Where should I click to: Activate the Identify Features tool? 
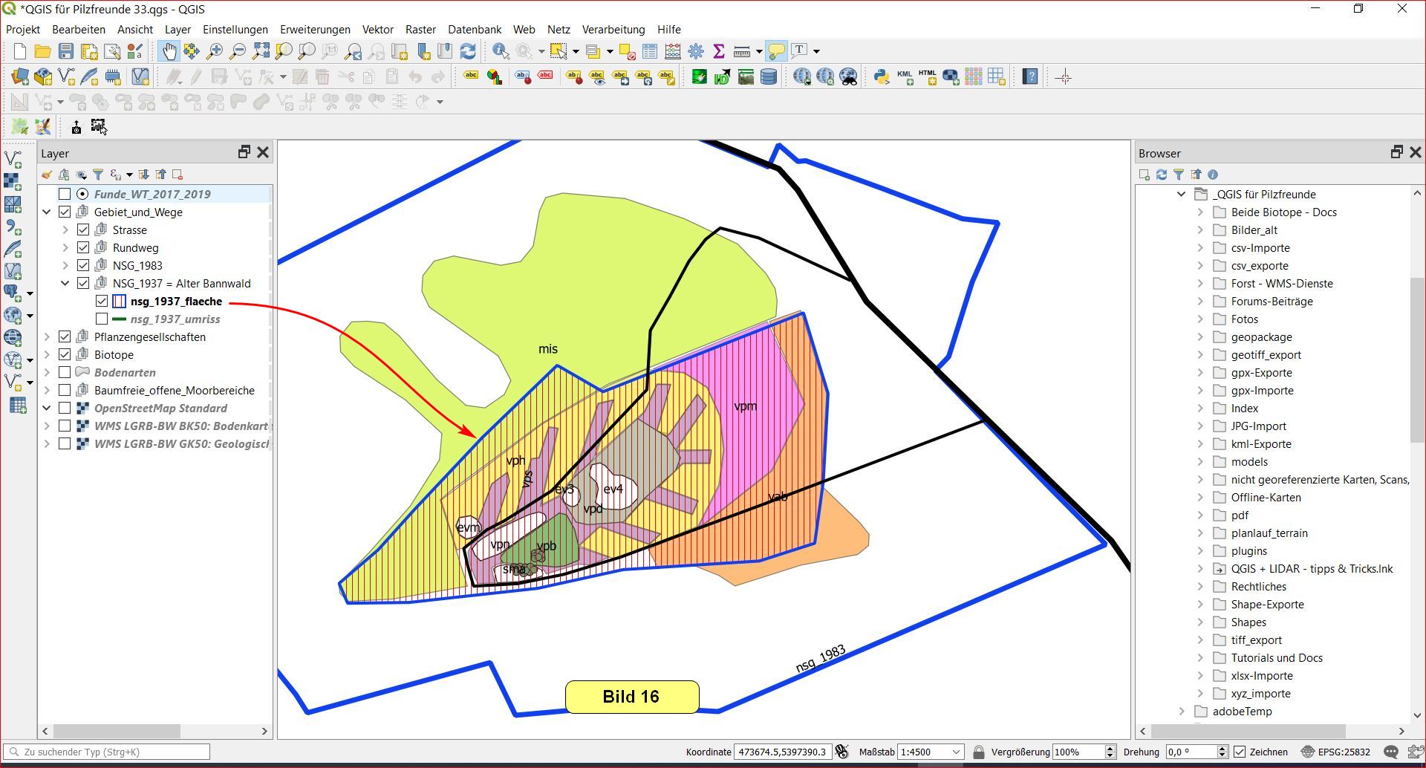501,51
